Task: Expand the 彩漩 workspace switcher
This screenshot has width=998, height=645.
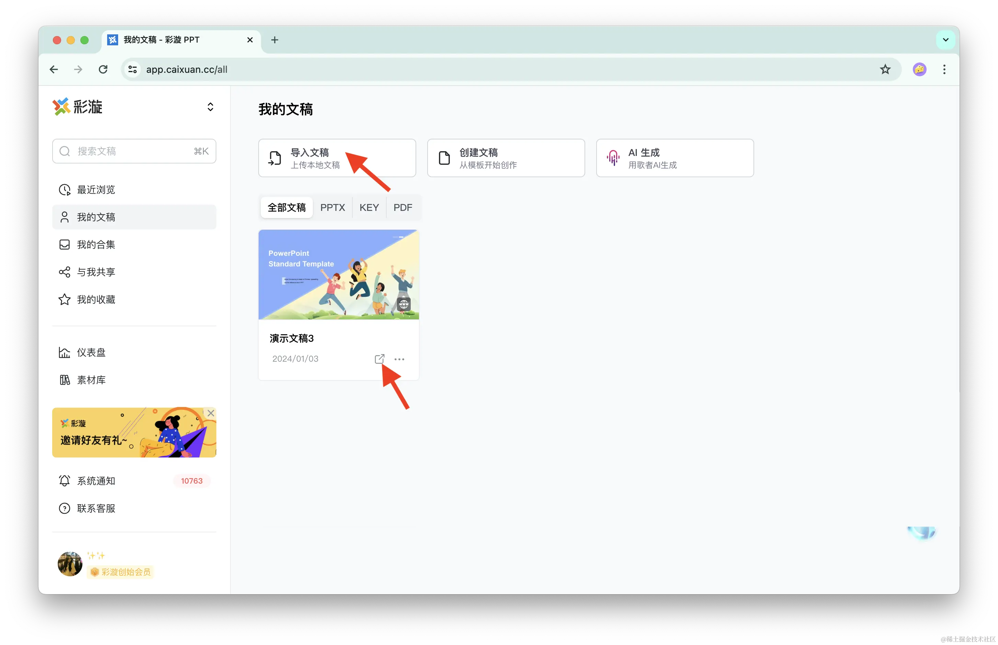Action: 210,107
